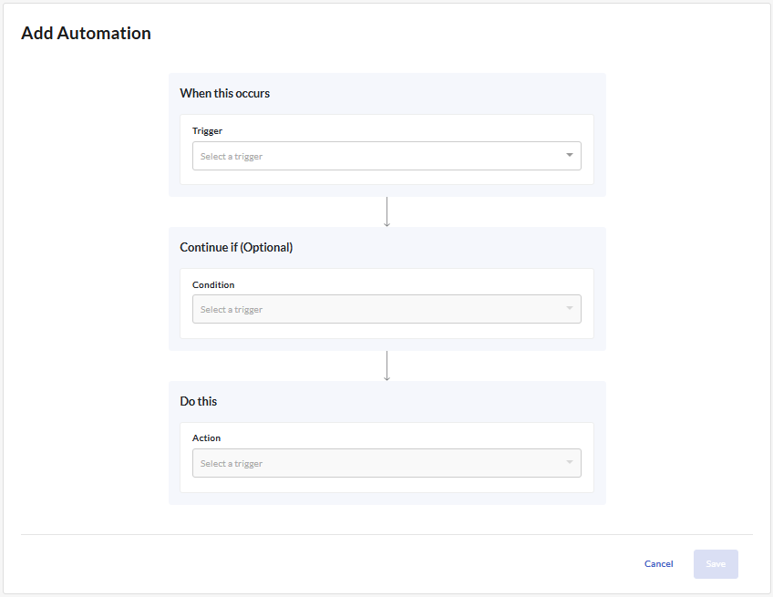Viewport: 773px width, 597px height.
Task: Click the Condition dropdown caret arrow
Action: (x=570, y=308)
